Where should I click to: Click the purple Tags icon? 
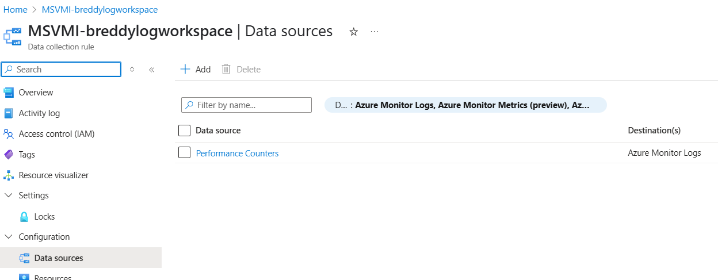(8, 155)
